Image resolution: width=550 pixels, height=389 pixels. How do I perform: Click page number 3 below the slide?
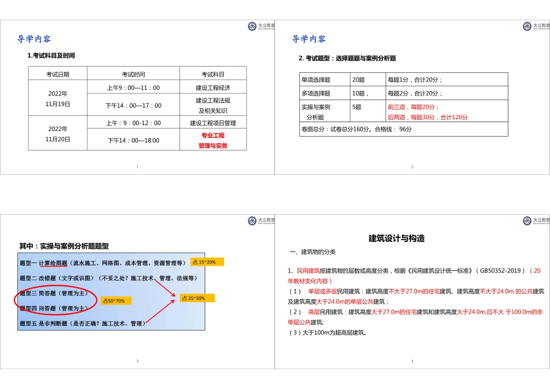pos(137,359)
